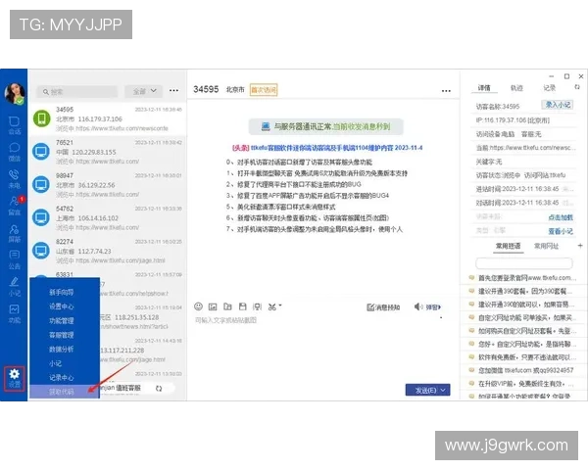Click the 发送(E) send button
Viewport: 588px width, 470px height.
click(425, 390)
